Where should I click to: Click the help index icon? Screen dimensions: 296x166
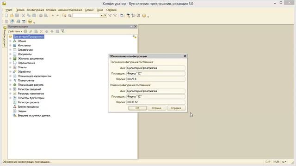tap(138, 15)
